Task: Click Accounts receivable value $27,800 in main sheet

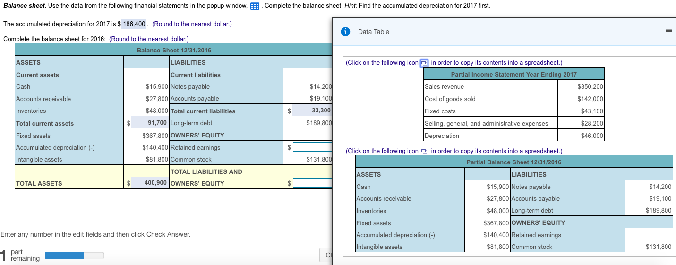Action: (157, 99)
